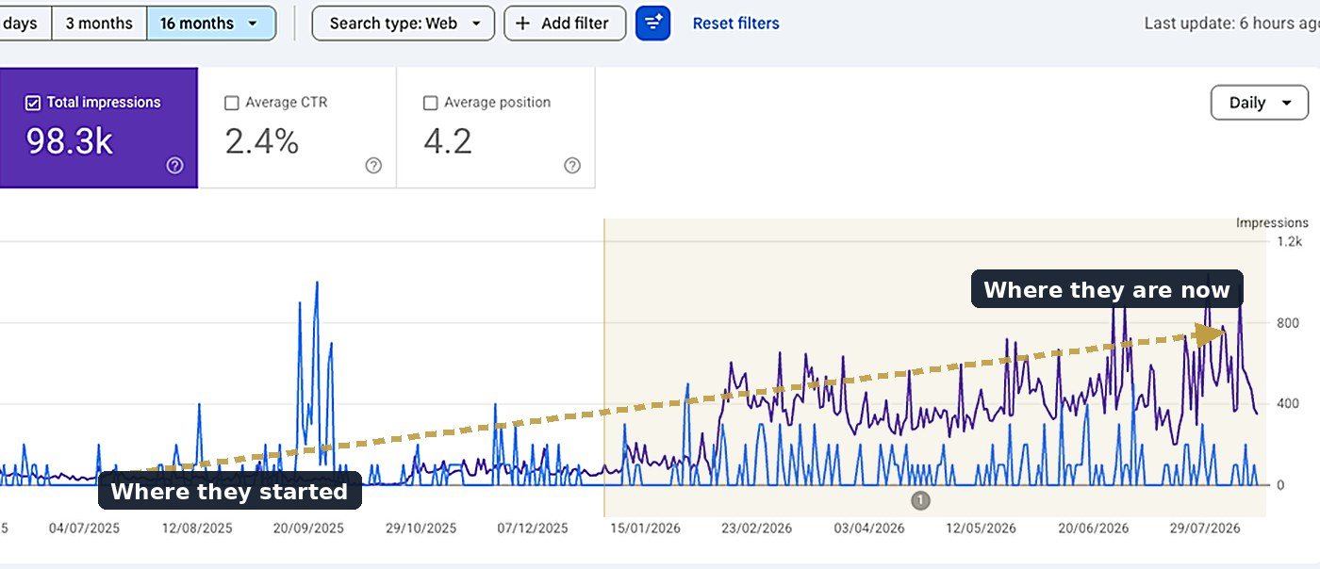Click the 800 axis label
Screen dimensions: 1320x569
(1287, 323)
